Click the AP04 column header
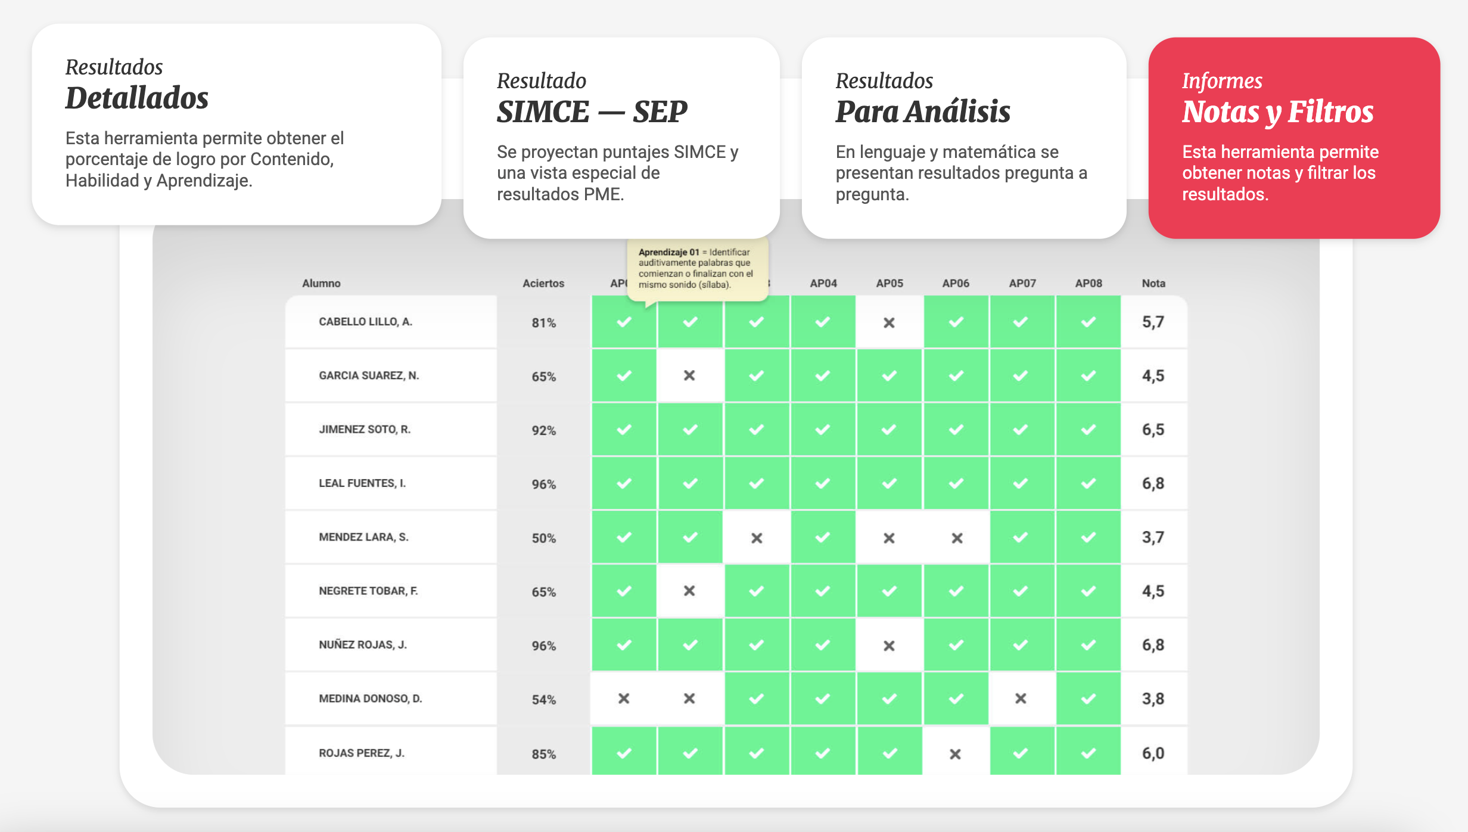1468x832 pixels. [x=823, y=283]
